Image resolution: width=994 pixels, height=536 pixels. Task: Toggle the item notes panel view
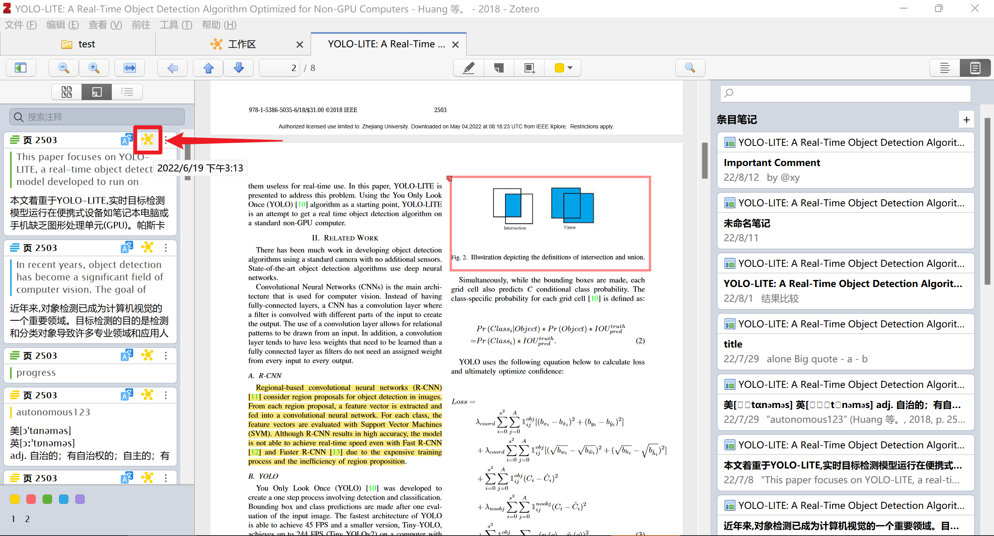point(975,68)
